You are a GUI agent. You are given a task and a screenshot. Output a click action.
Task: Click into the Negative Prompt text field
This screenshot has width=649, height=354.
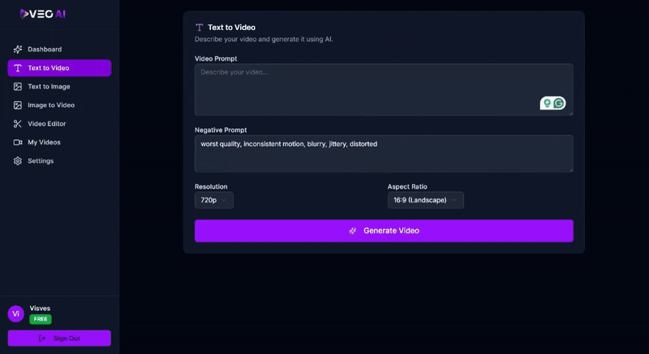click(x=384, y=154)
